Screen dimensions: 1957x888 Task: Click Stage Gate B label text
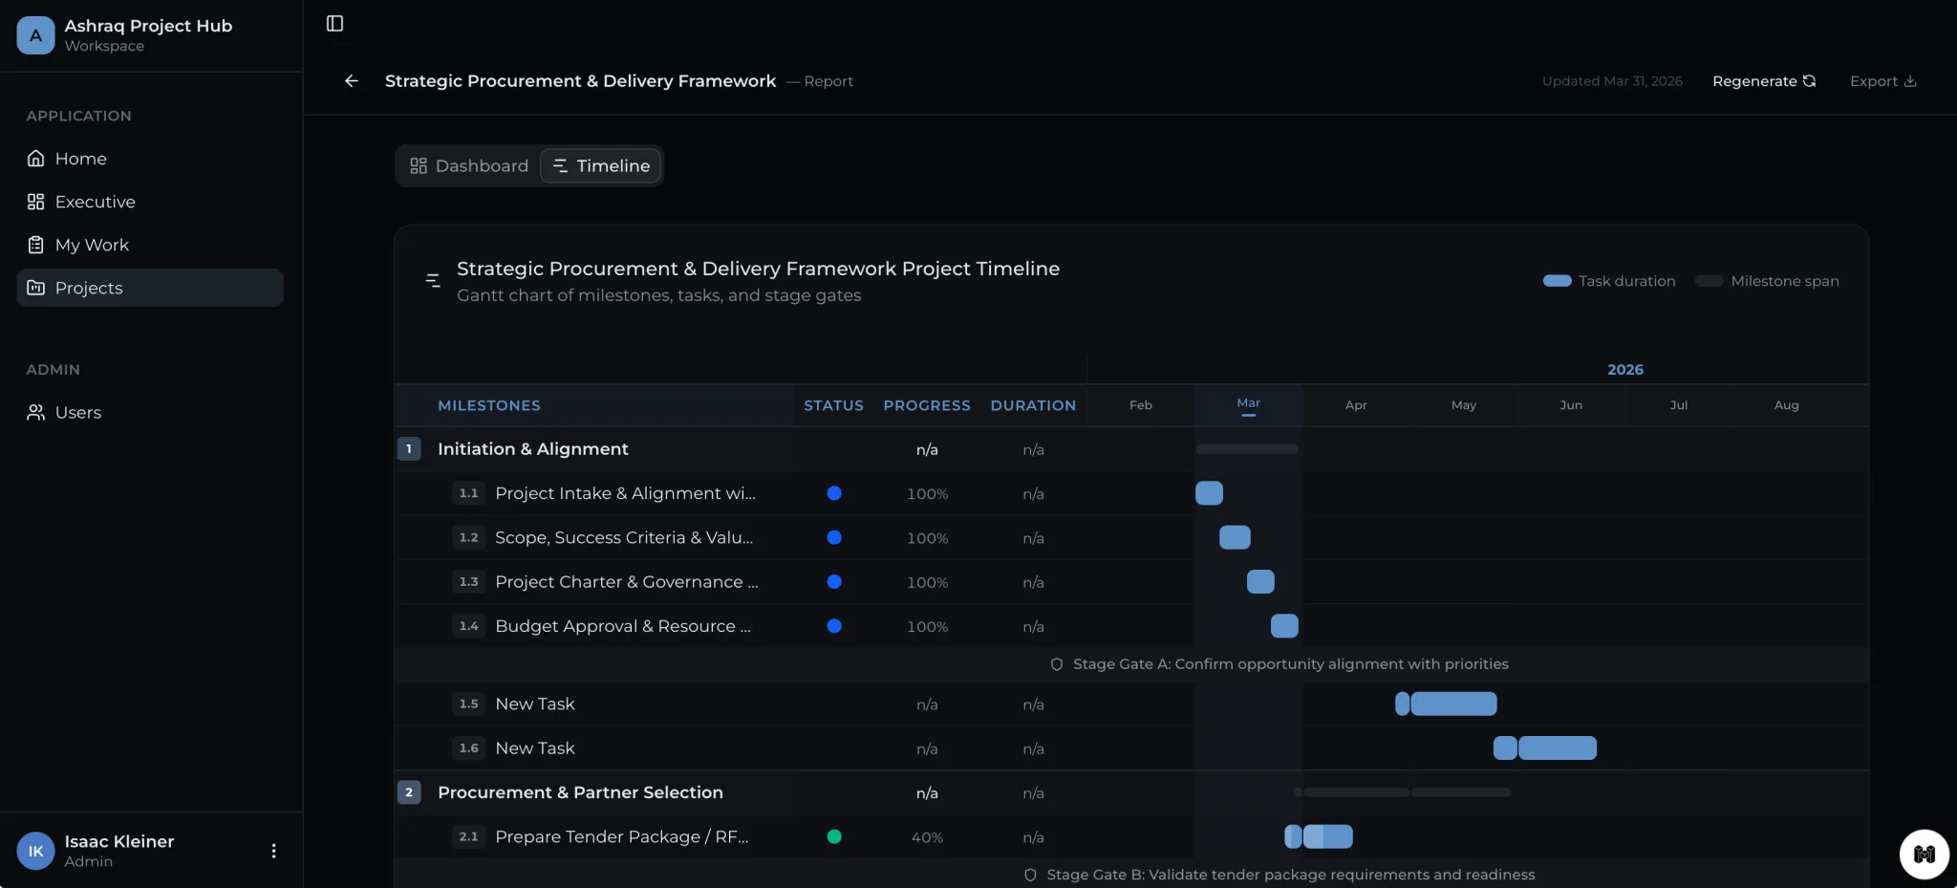(1291, 875)
